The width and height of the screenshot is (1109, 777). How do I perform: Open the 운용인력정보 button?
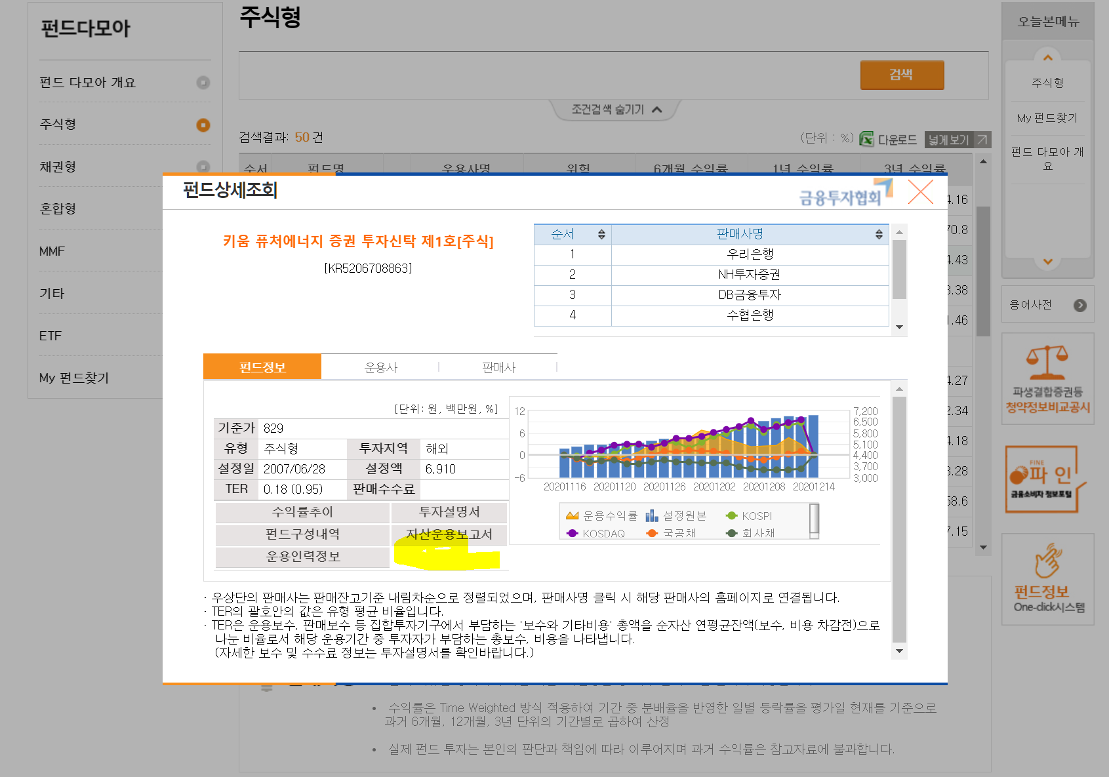point(302,557)
